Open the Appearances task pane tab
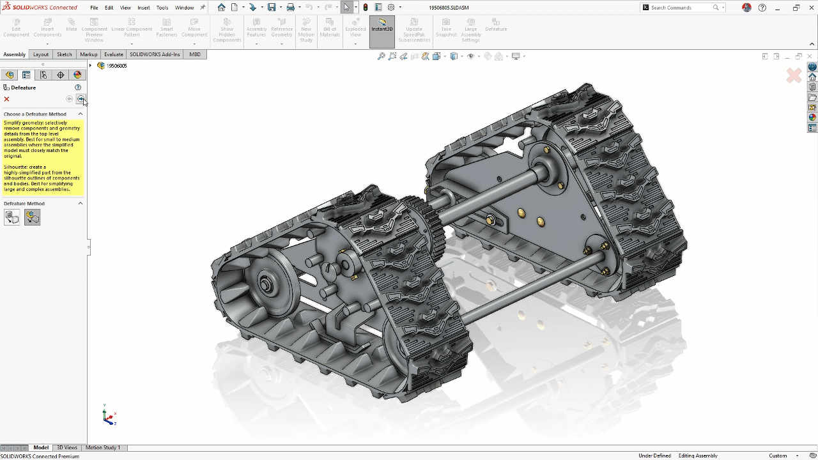 tap(812, 118)
